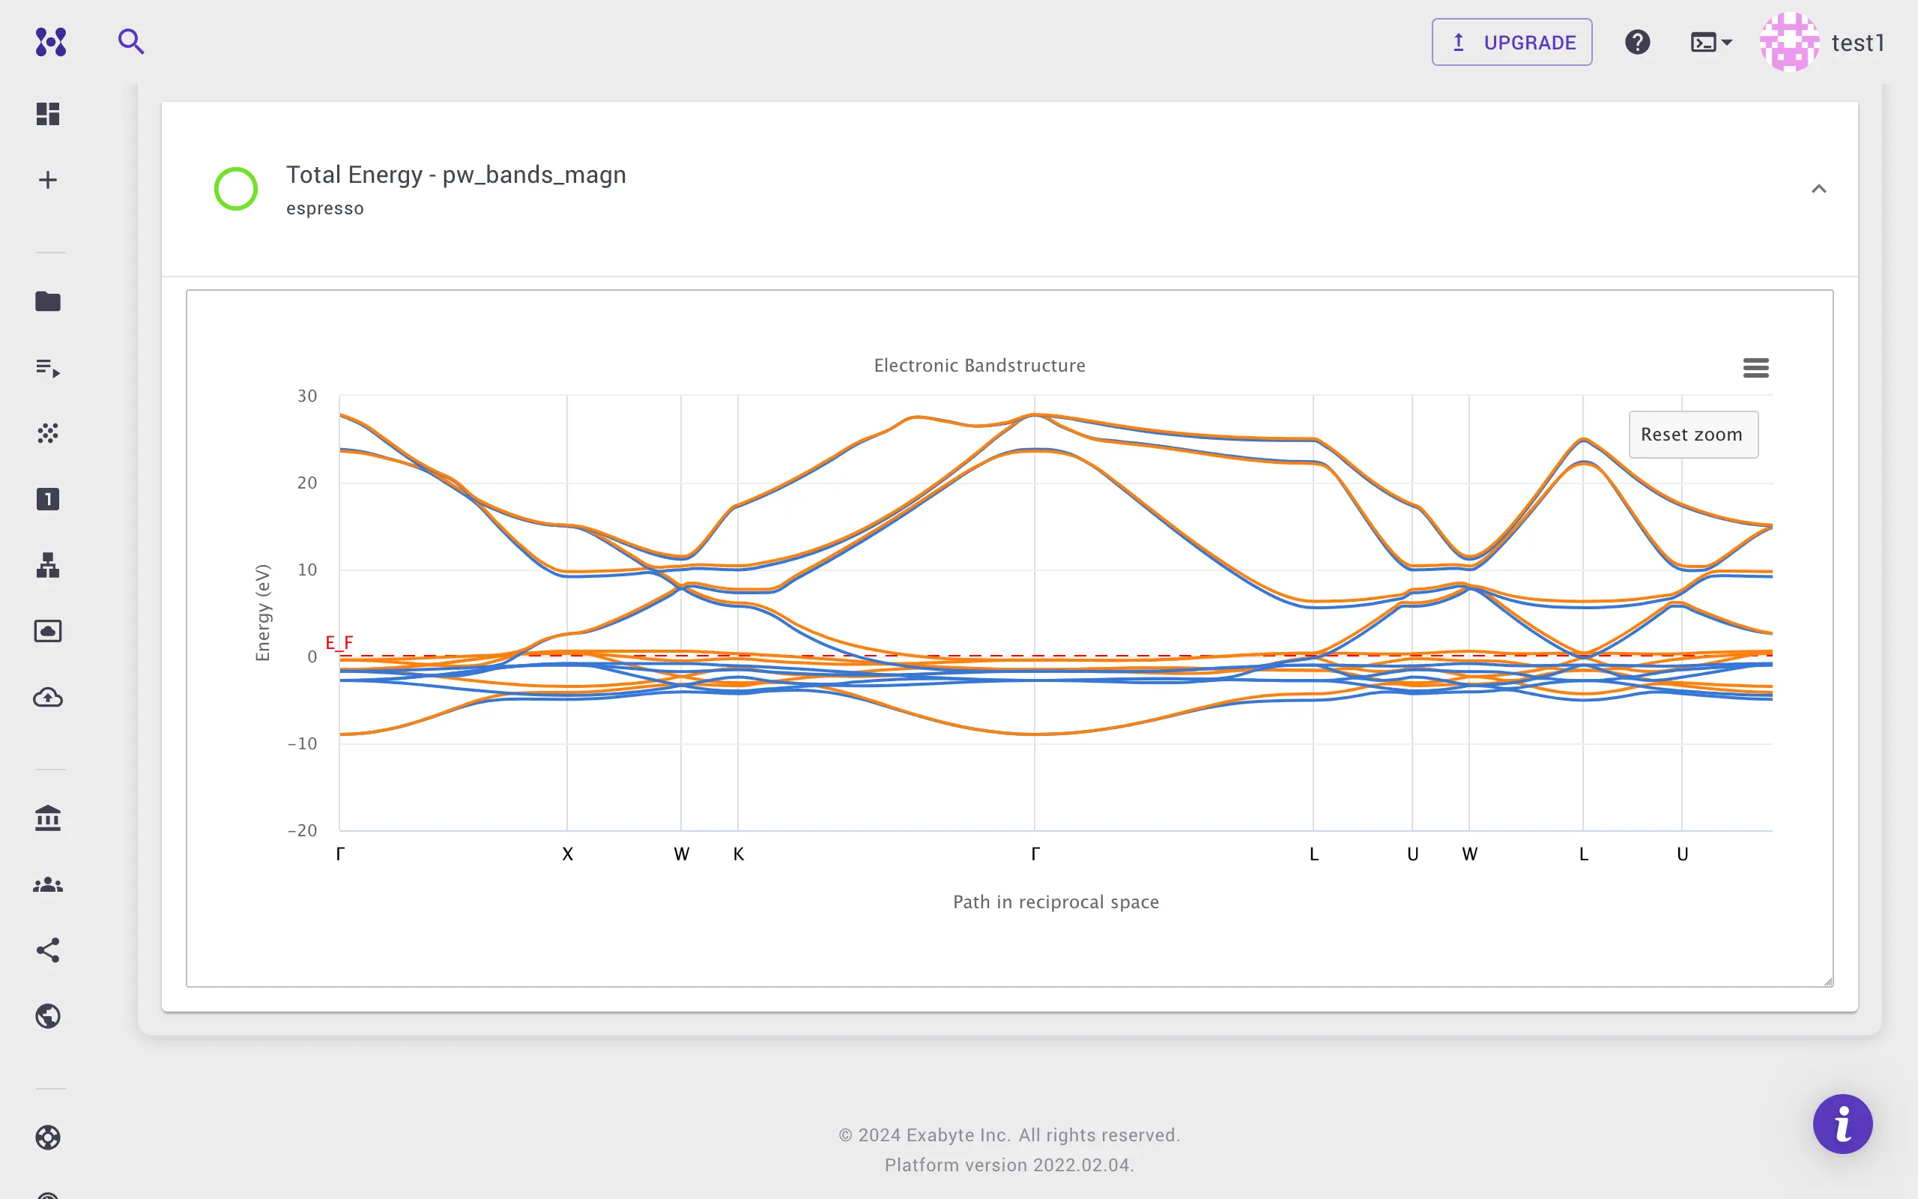Click the search magnifier icon

(x=131, y=41)
